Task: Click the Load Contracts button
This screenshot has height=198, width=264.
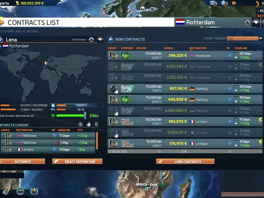Action: pyautogui.click(x=185, y=161)
